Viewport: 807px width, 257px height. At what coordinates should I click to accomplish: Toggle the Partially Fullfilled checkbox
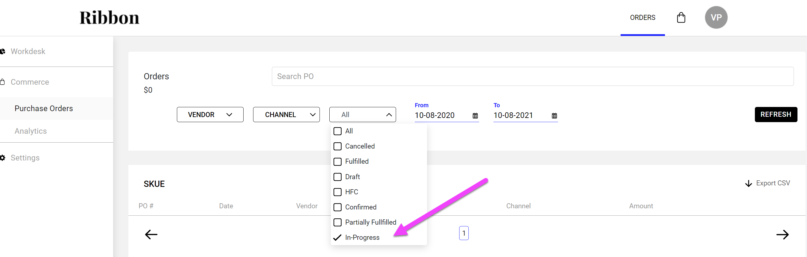click(x=337, y=222)
